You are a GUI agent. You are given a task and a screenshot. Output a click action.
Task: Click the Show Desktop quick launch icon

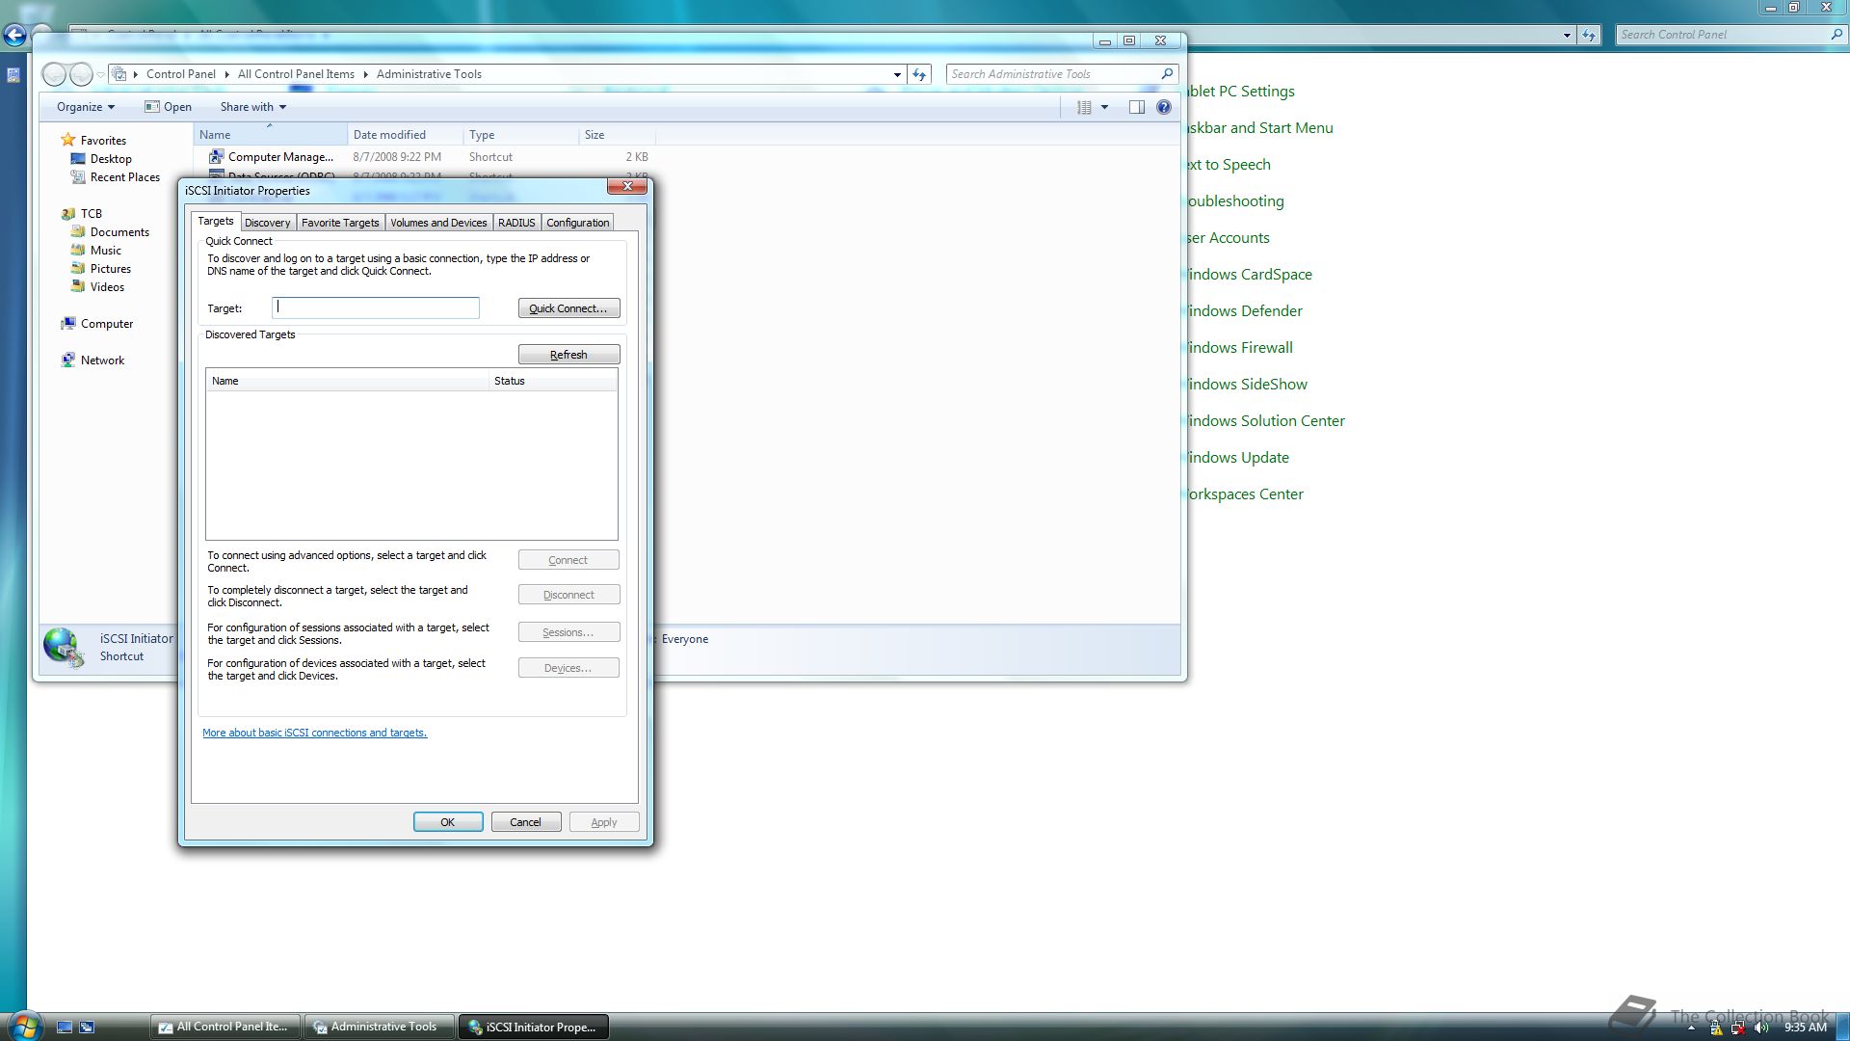click(x=65, y=1028)
